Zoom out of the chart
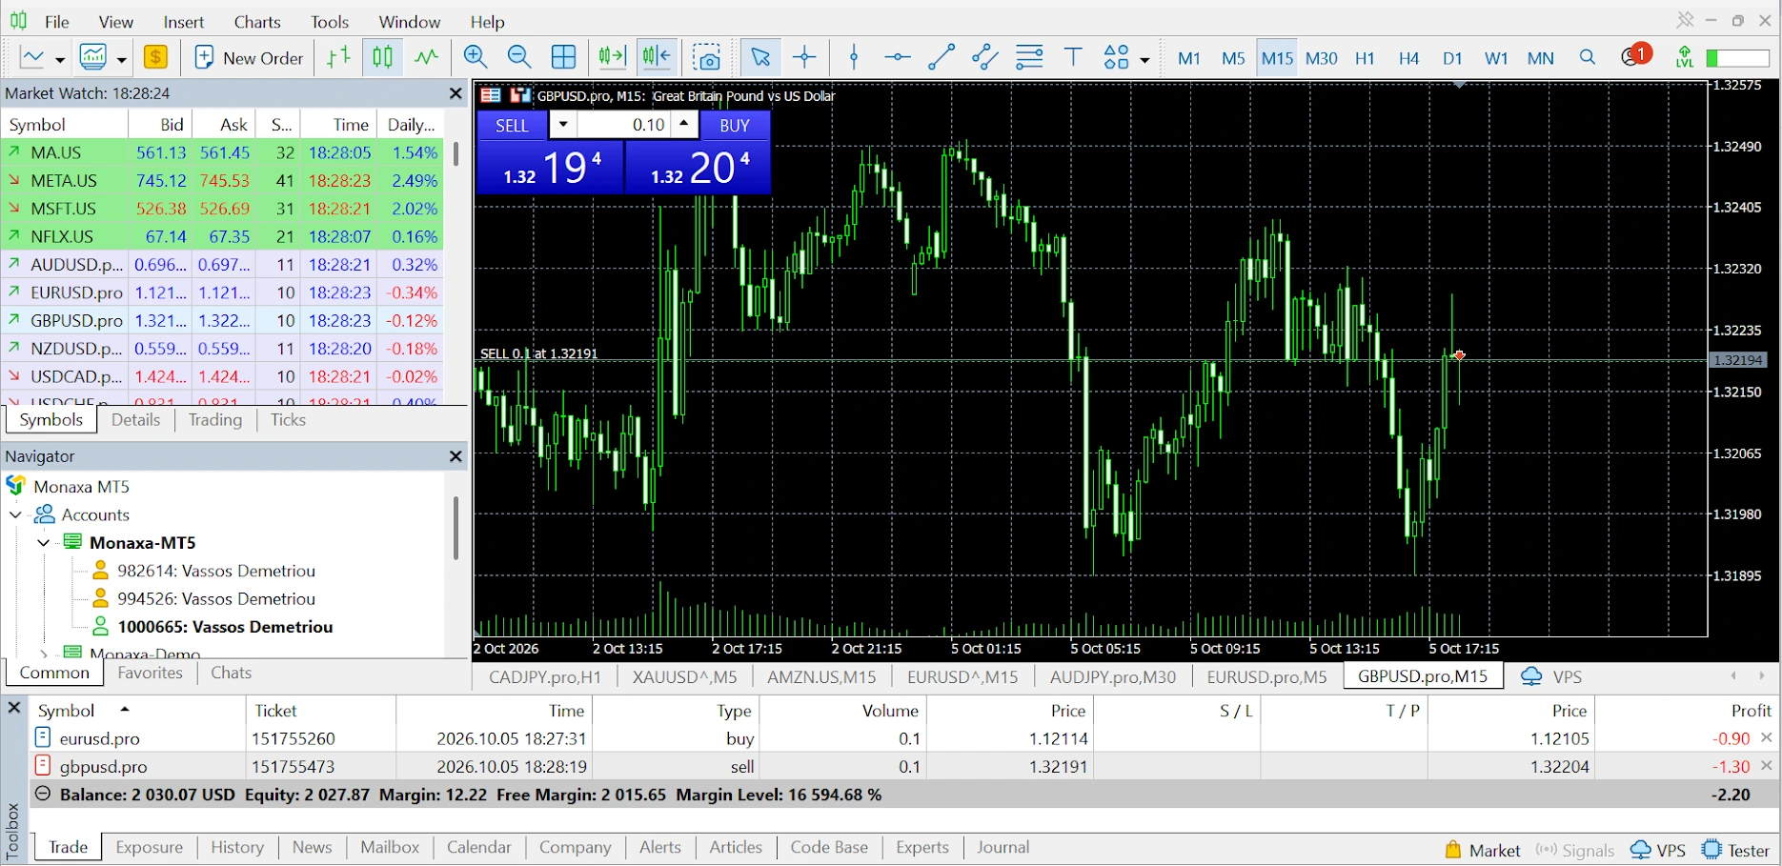1782x866 pixels. pyautogui.click(x=519, y=57)
